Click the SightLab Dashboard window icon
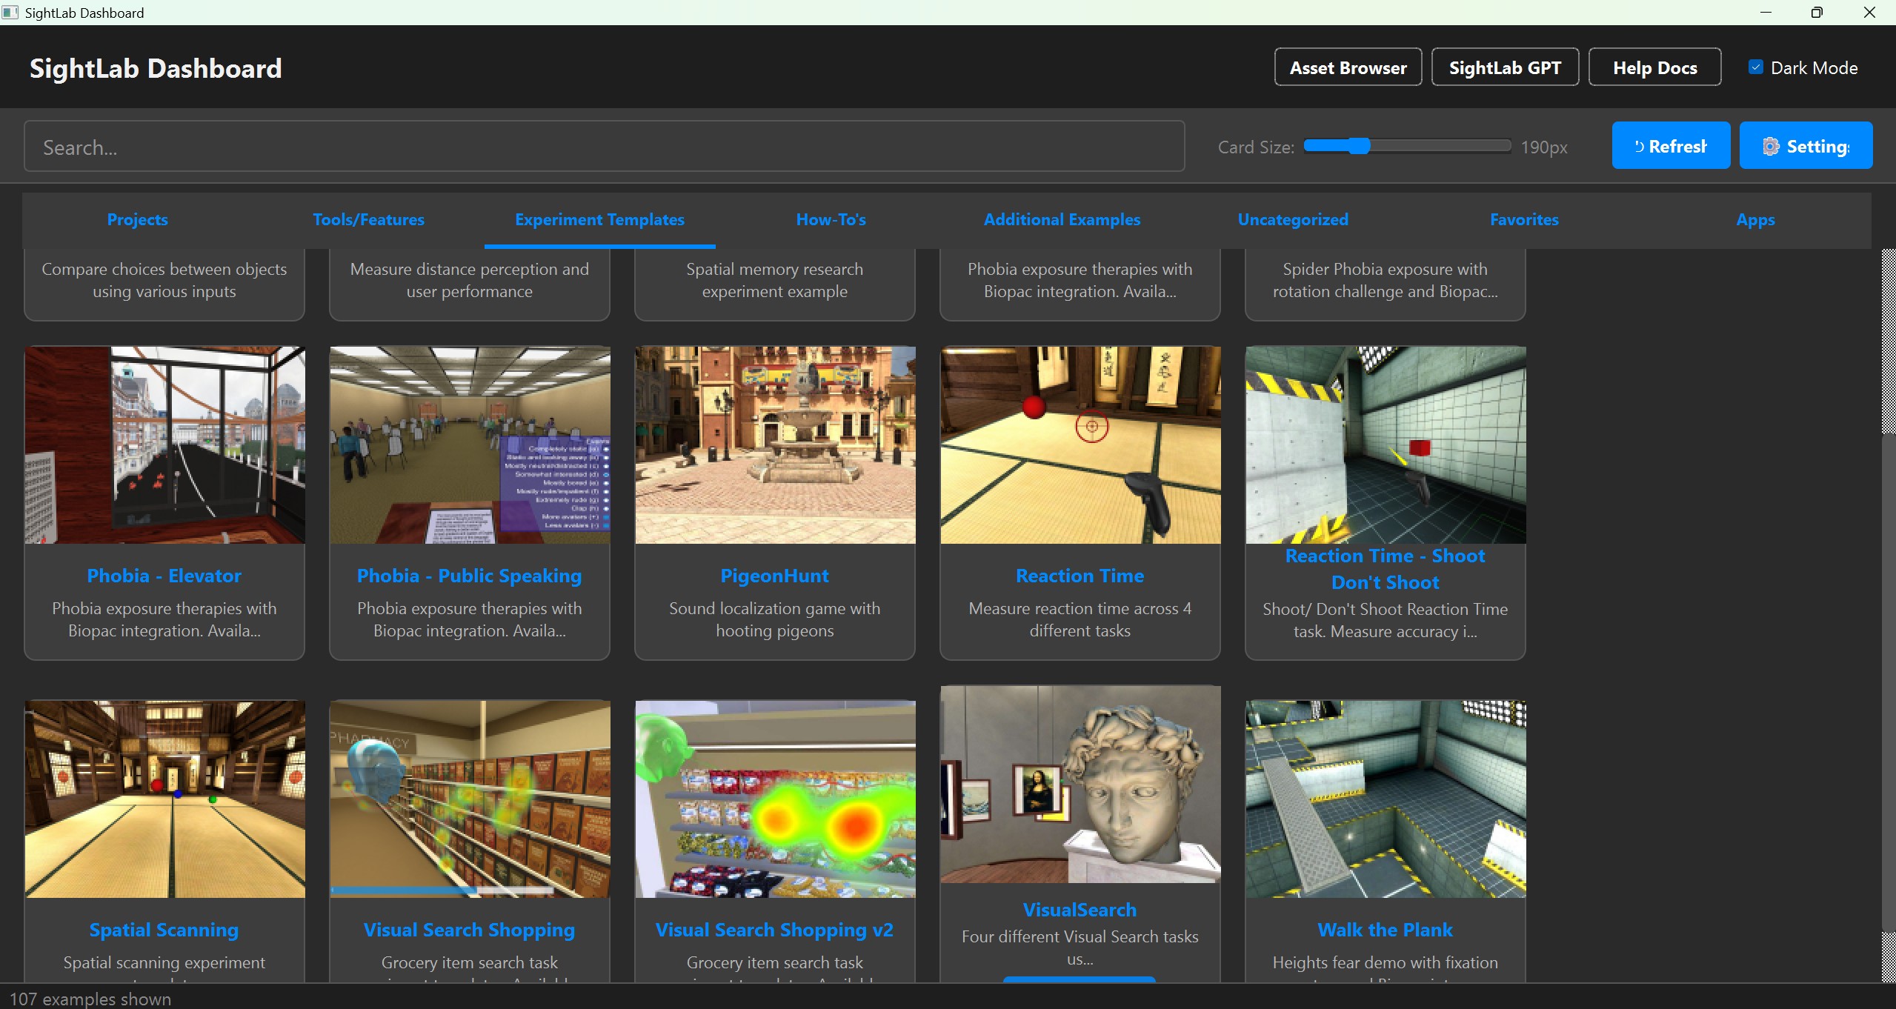1896x1009 pixels. point(10,13)
